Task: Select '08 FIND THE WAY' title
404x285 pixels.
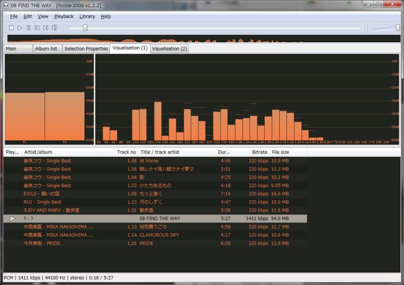Action: [160, 218]
